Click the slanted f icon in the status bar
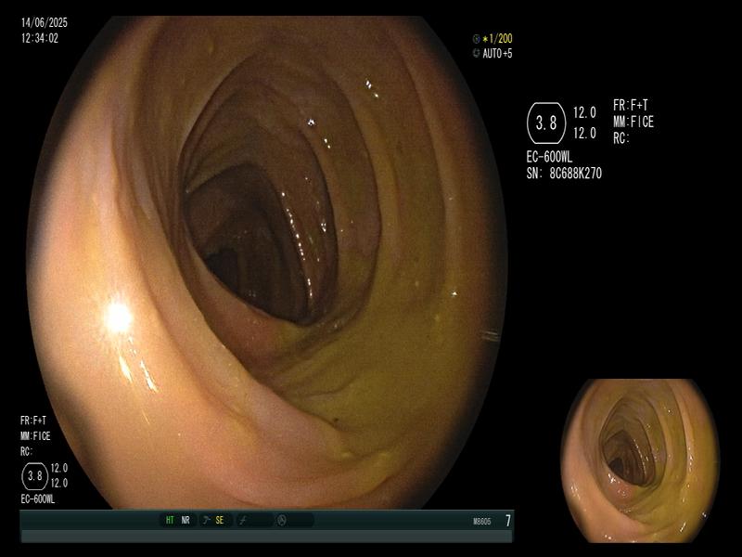742x557 pixels. (x=243, y=520)
